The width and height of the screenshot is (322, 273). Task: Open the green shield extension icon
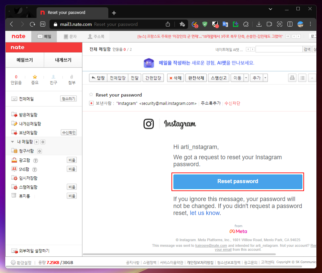[205, 24]
